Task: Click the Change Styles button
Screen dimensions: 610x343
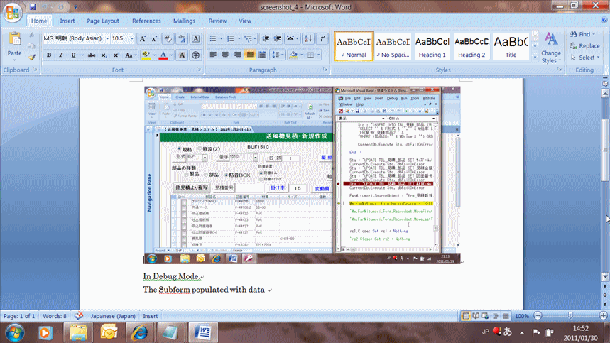Action: 551,48
